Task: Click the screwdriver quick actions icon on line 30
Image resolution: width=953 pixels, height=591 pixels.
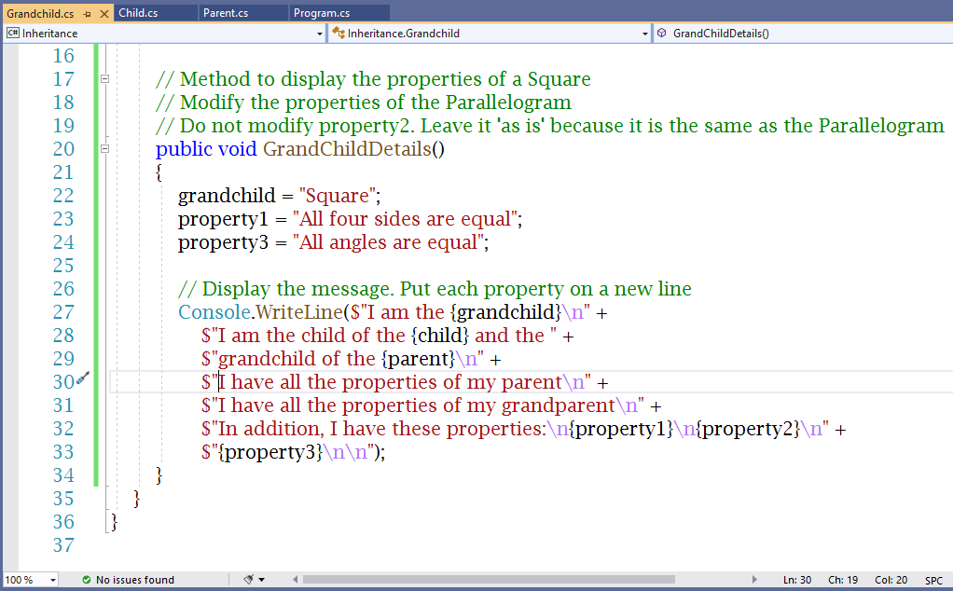Action: coord(83,378)
